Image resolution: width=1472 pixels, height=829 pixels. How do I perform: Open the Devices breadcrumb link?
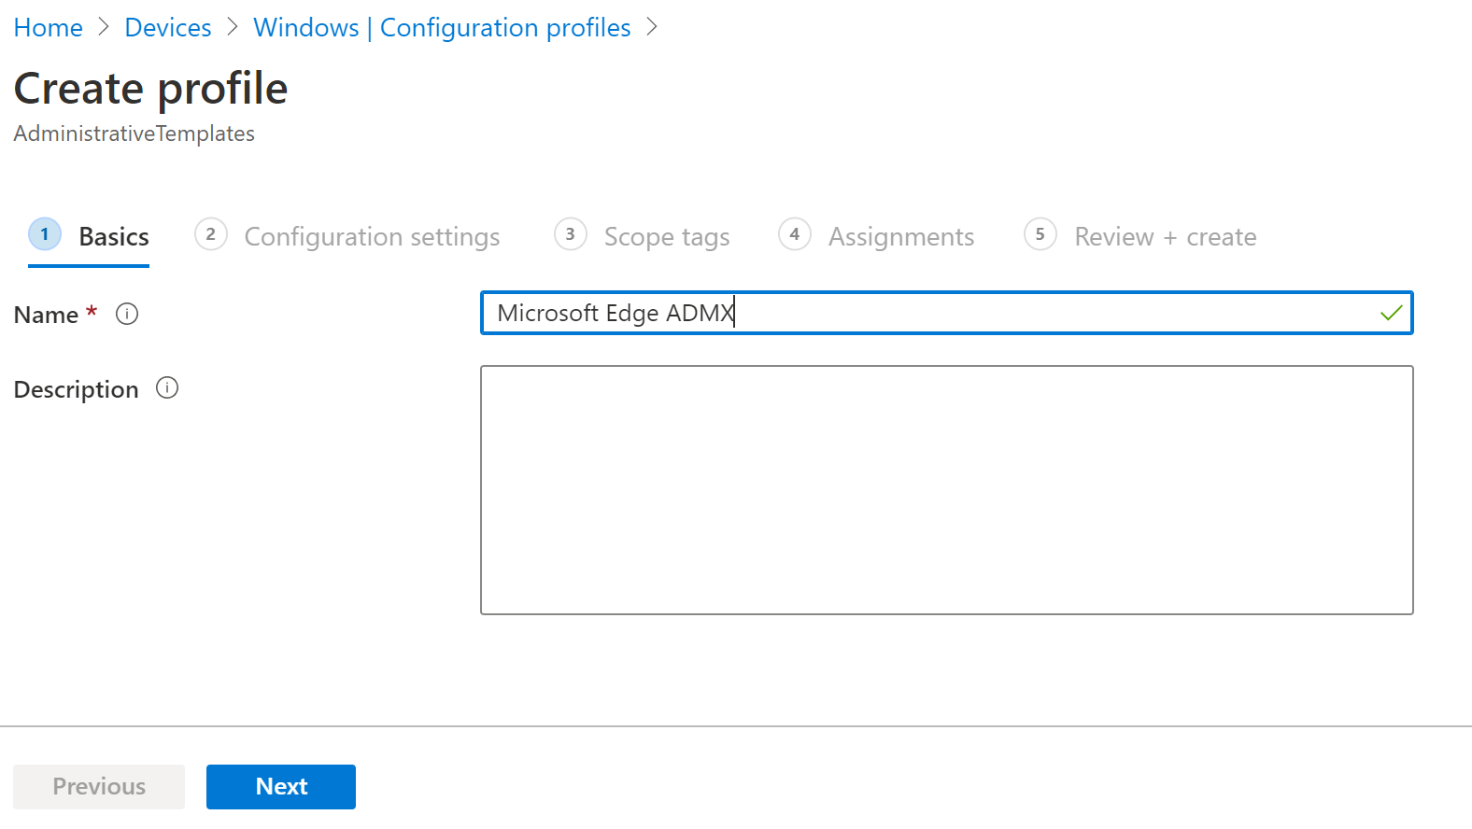(168, 28)
